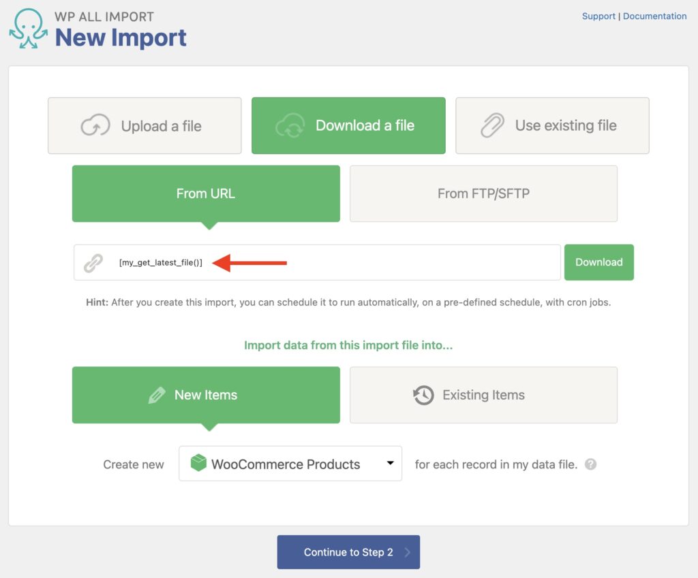Switch to the From URL tab
Viewport: 698px width, 578px height.
click(x=205, y=193)
